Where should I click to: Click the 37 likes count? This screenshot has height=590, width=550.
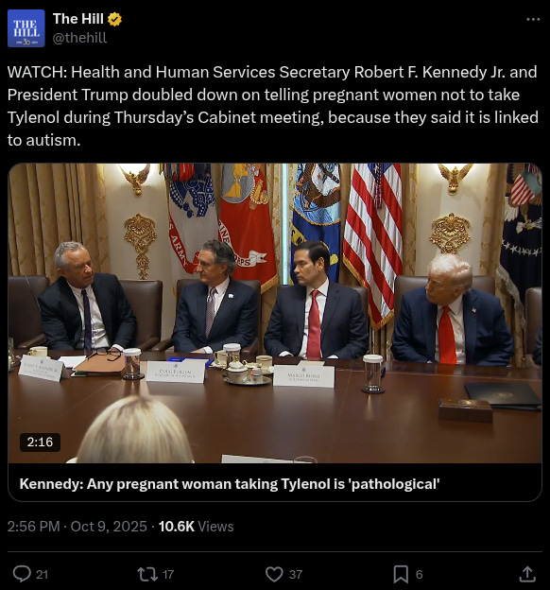click(296, 575)
